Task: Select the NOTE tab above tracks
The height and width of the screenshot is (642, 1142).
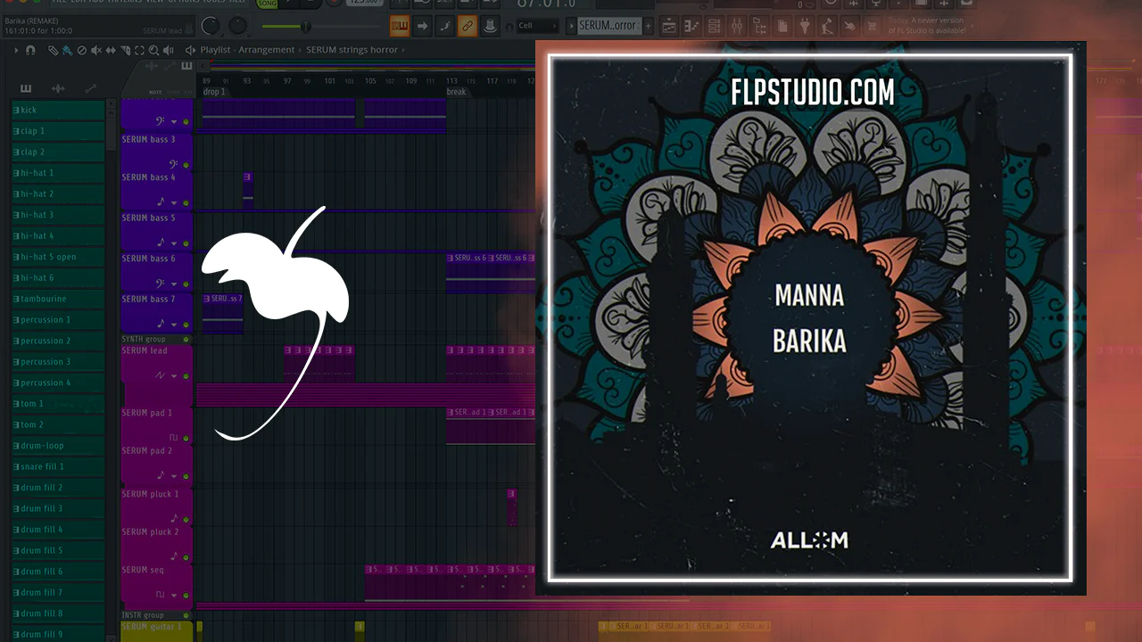Action: click(x=155, y=92)
